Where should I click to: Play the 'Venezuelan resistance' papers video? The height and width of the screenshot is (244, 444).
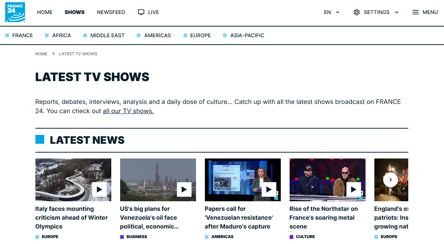click(x=269, y=190)
